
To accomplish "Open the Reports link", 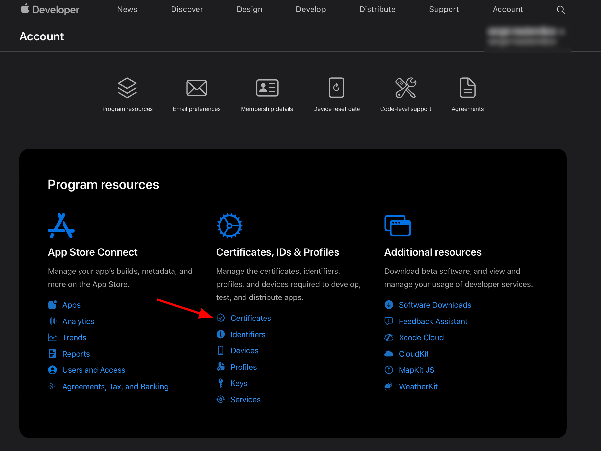I will coord(76,354).
